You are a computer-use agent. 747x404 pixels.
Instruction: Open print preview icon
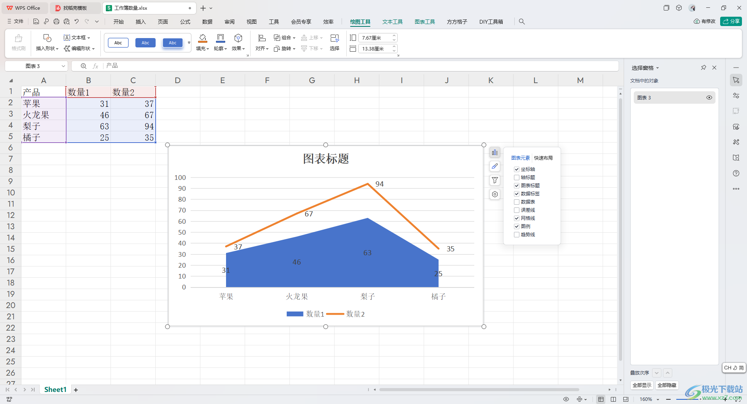point(67,22)
